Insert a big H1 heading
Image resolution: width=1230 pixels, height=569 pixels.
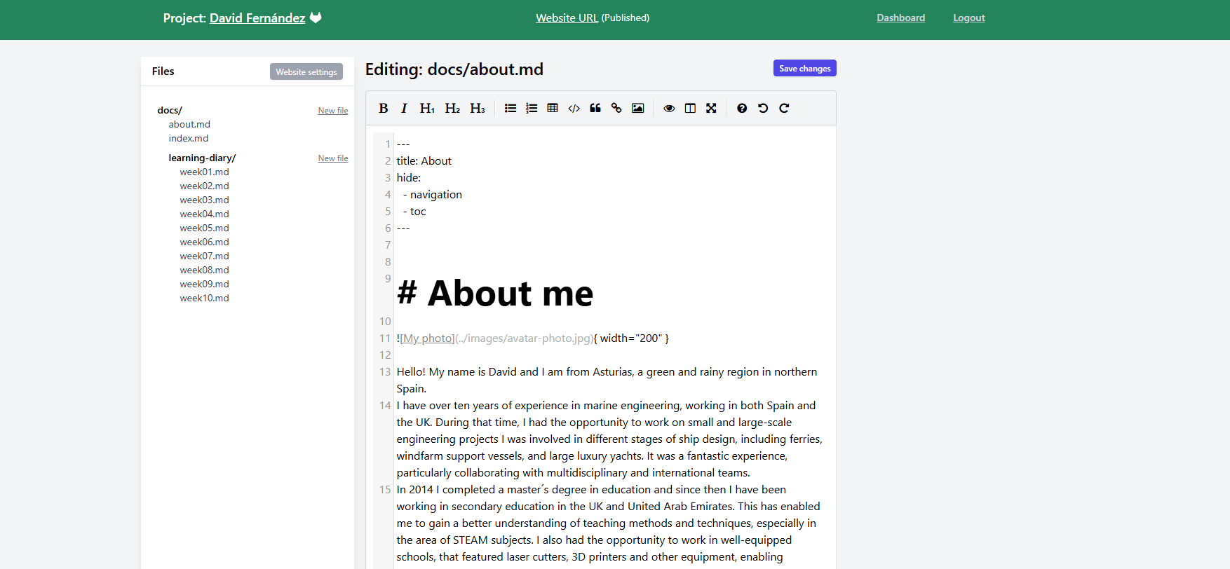coord(427,108)
